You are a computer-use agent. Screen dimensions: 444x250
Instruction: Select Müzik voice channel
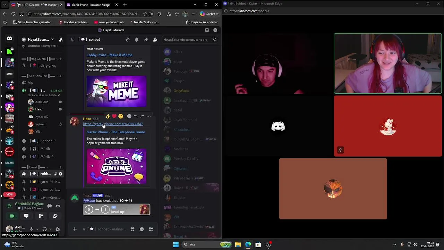[x=42, y=149]
